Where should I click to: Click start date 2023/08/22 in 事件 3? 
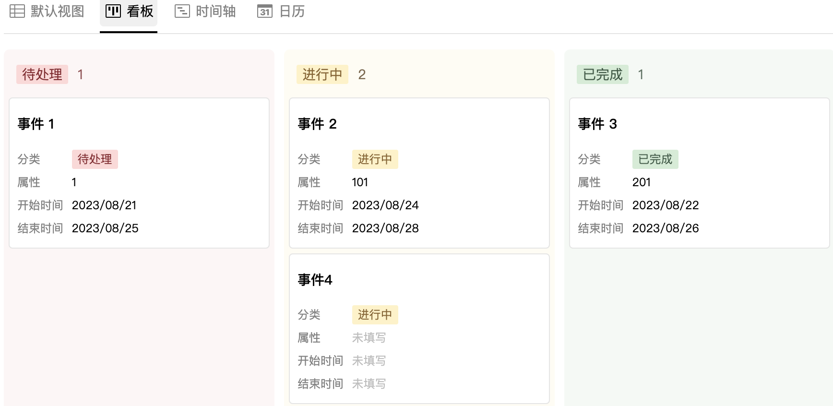(666, 205)
